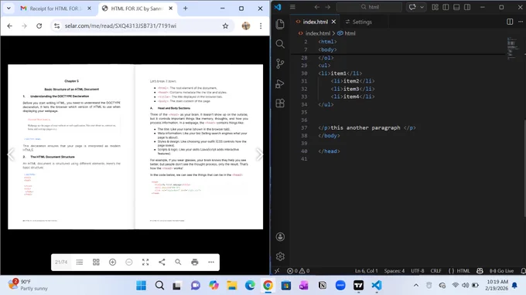Open the Customize Layout control
This screenshot has height=295, width=526.
(x=435, y=7)
